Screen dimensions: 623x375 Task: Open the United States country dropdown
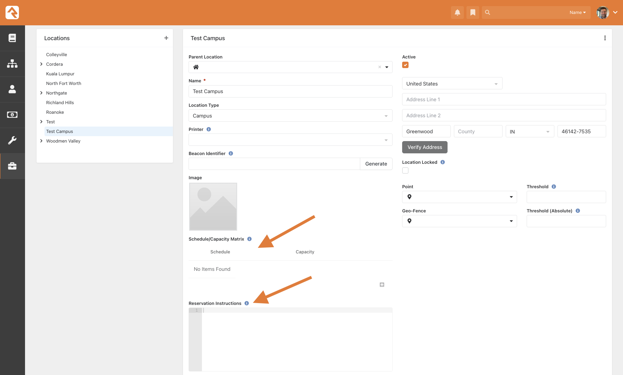[452, 84]
